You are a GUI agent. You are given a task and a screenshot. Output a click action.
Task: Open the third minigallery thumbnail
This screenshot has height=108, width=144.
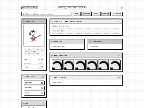(80, 65)
